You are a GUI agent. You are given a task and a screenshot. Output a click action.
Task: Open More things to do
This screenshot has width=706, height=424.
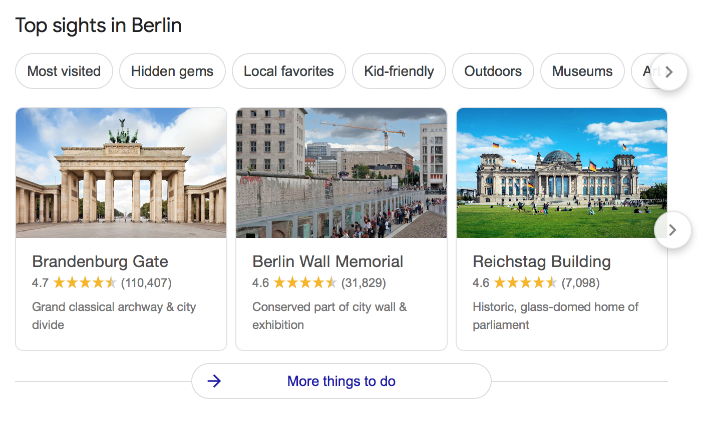point(341,381)
